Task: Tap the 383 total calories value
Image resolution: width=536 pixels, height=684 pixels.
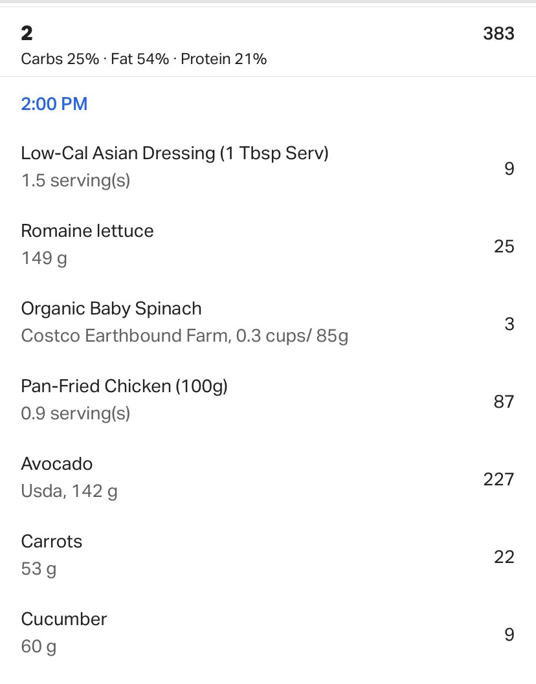Action: point(498,34)
